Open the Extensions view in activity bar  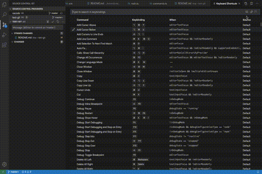coord(4,45)
